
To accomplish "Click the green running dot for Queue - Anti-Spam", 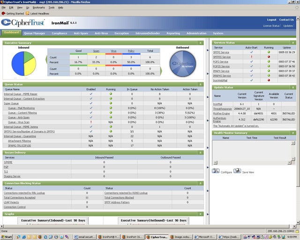I will point(111,117).
